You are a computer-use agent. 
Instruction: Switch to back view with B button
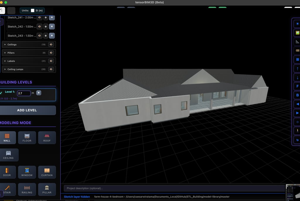(297, 95)
